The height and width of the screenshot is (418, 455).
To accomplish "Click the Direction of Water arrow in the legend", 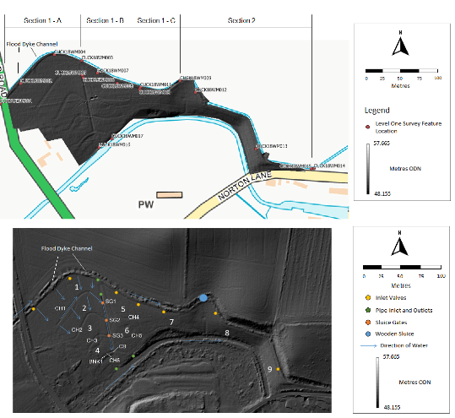I will coord(369,346).
